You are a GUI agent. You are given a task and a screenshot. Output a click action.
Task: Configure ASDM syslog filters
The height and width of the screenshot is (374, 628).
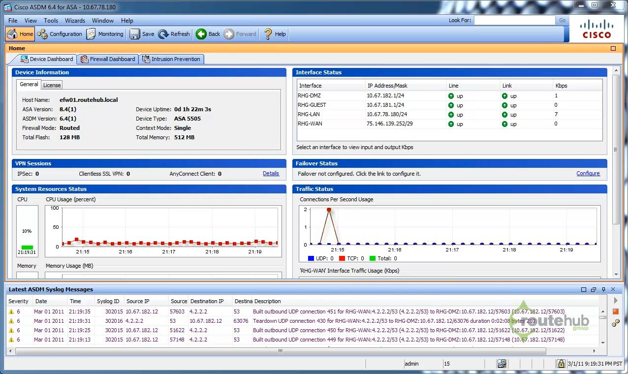(x=615, y=323)
